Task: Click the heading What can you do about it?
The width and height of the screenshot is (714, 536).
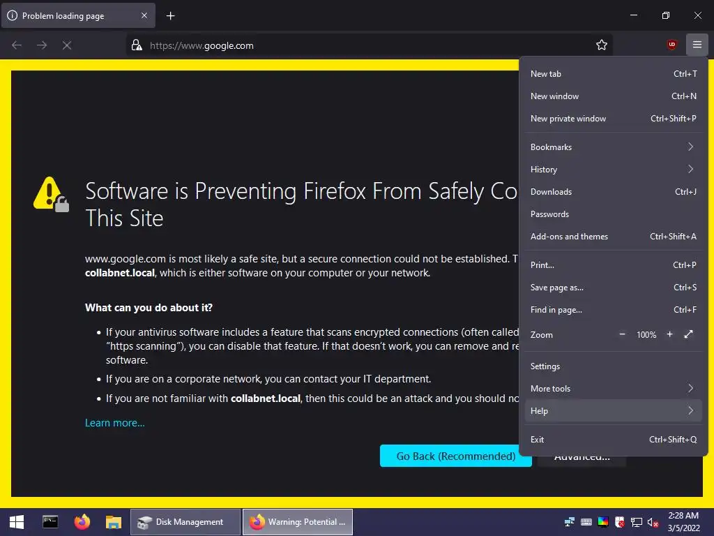Action: click(x=149, y=308)
